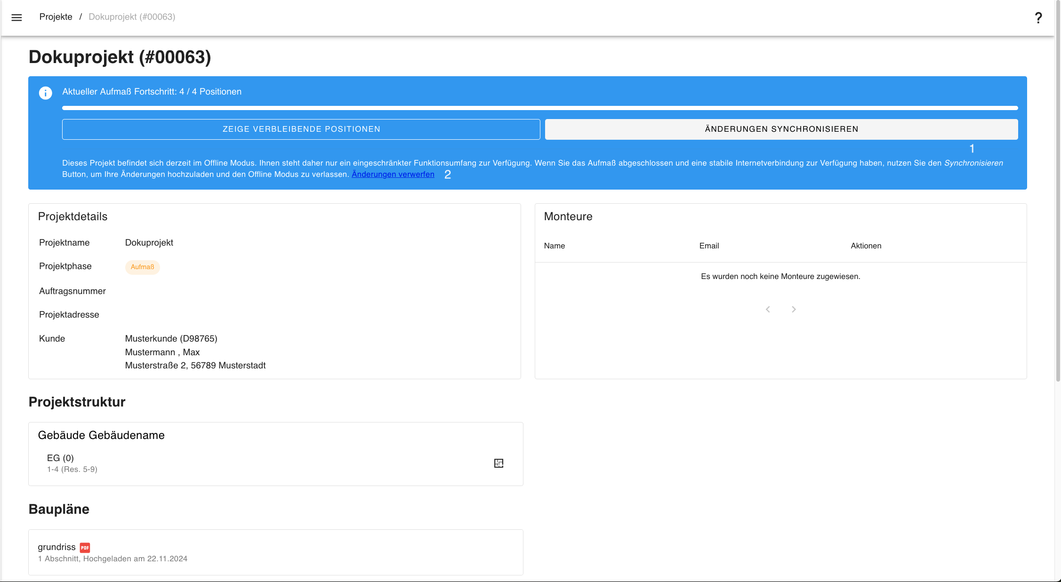1061x582 pixels.
Task: Select the EG (0) floor entry
Action: [60, 458]
